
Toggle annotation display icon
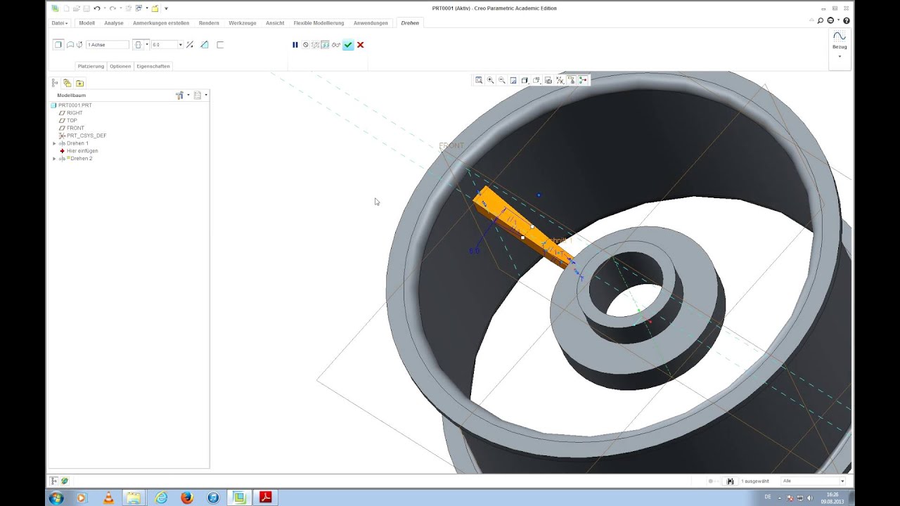coord(572,80)
